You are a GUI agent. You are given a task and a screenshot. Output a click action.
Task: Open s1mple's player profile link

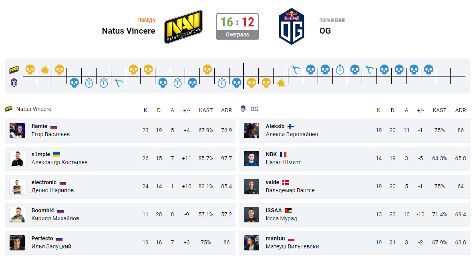40,154
